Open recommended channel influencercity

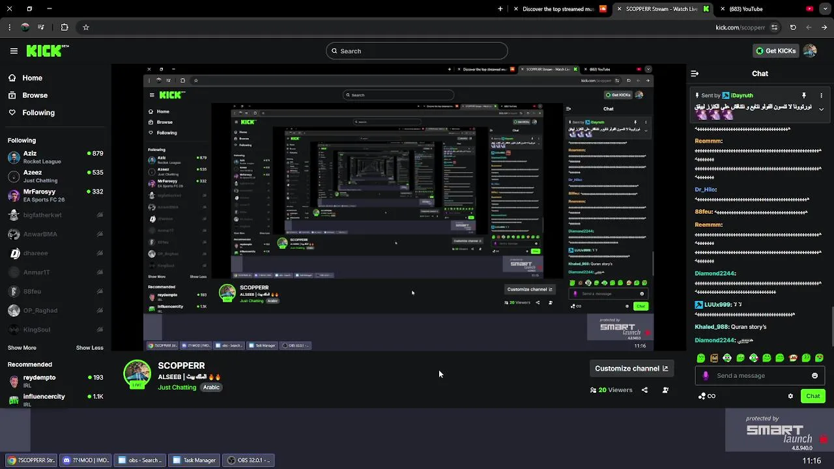tap(55, 400)
